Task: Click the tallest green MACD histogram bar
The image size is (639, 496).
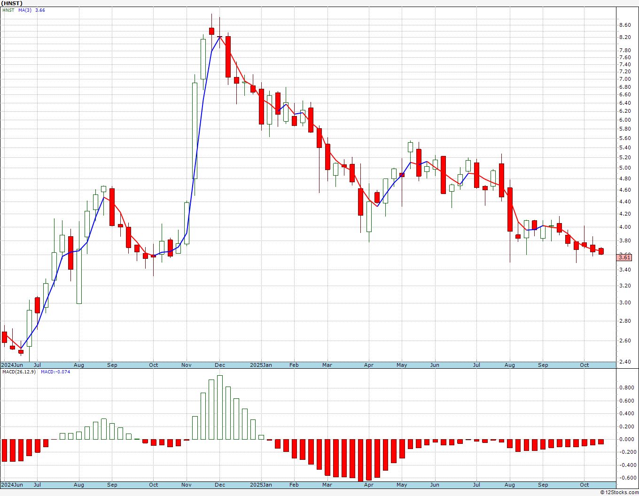Action: pos(219,407)
